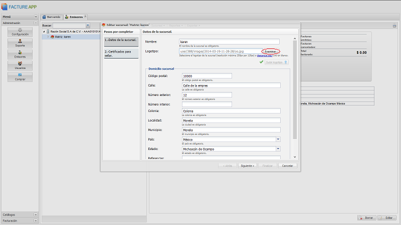401x225 pixels.
Task: Open the Estado dropdown
Action: (278, 148)
